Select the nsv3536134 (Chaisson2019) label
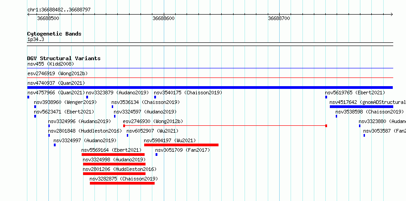 tap(146, 102)
